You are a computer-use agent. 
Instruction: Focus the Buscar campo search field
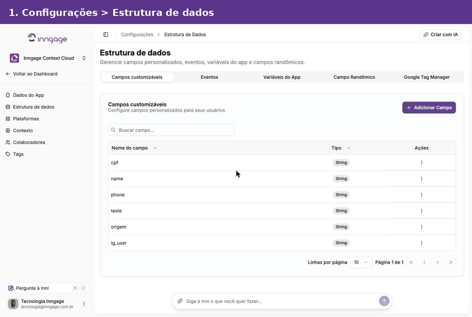(x=171, y=130)
